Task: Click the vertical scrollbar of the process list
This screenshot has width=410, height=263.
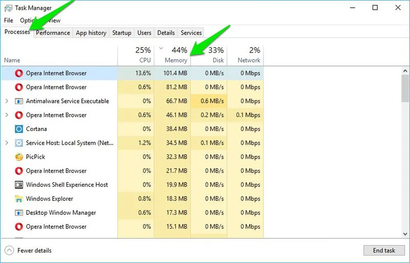Action: (x=405, y=154)
